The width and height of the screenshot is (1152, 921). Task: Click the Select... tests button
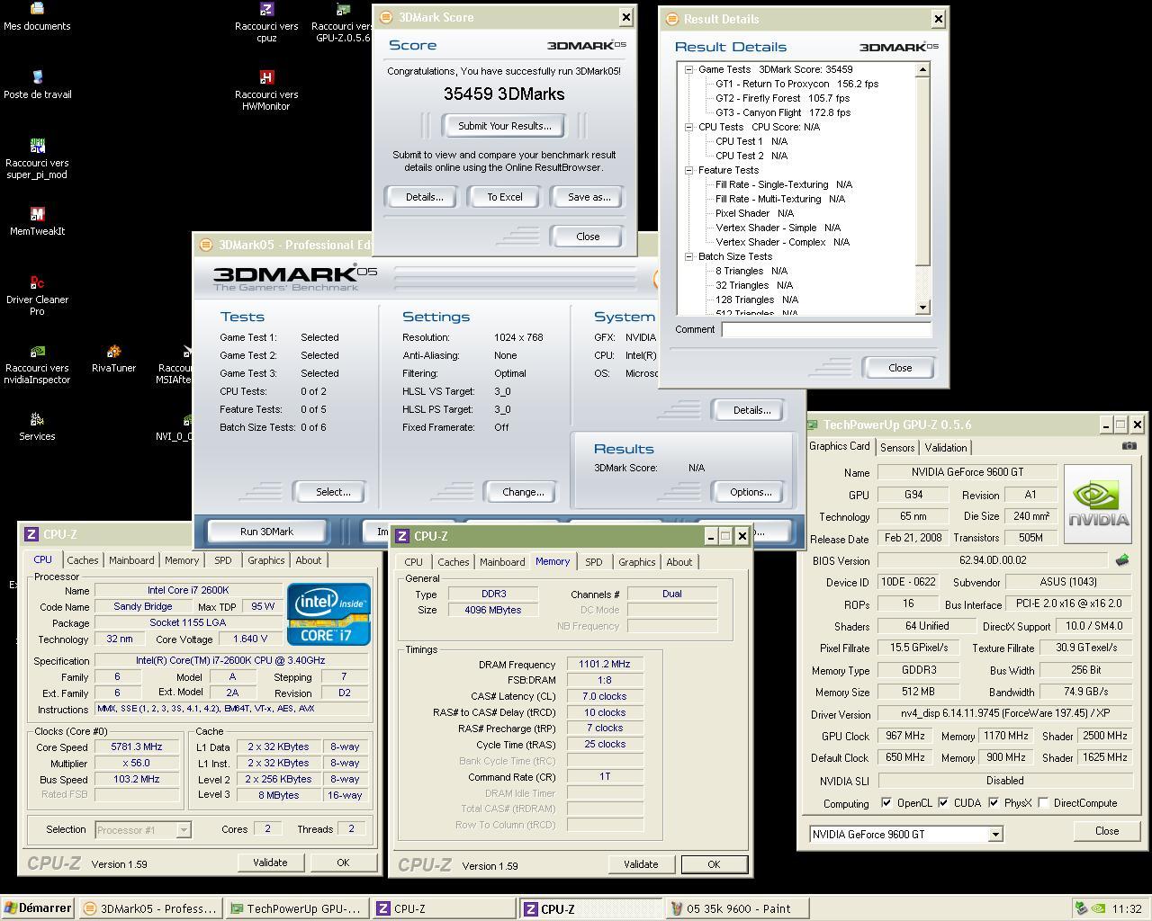click(x=333, y=492)
